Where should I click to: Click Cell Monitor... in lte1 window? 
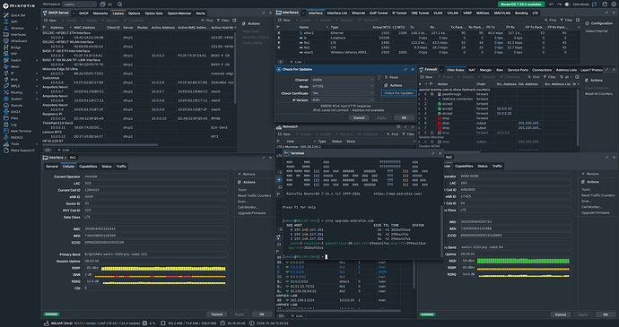[248, 207]
